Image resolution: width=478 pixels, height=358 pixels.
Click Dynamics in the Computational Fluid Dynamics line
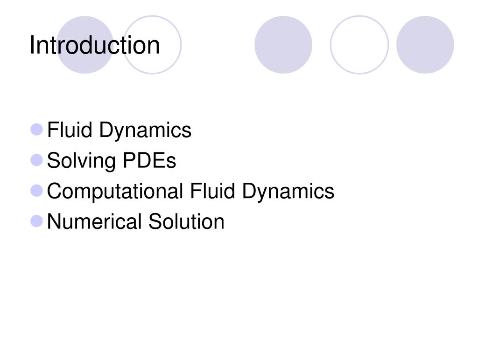coord(288,192)
